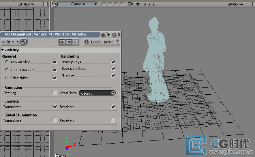Open help with the question mark
Image resolution: width=255 pixels, height=157 pixels.
click(117, 42)
